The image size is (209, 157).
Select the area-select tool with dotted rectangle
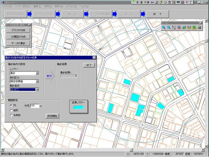tap(174, 27)
